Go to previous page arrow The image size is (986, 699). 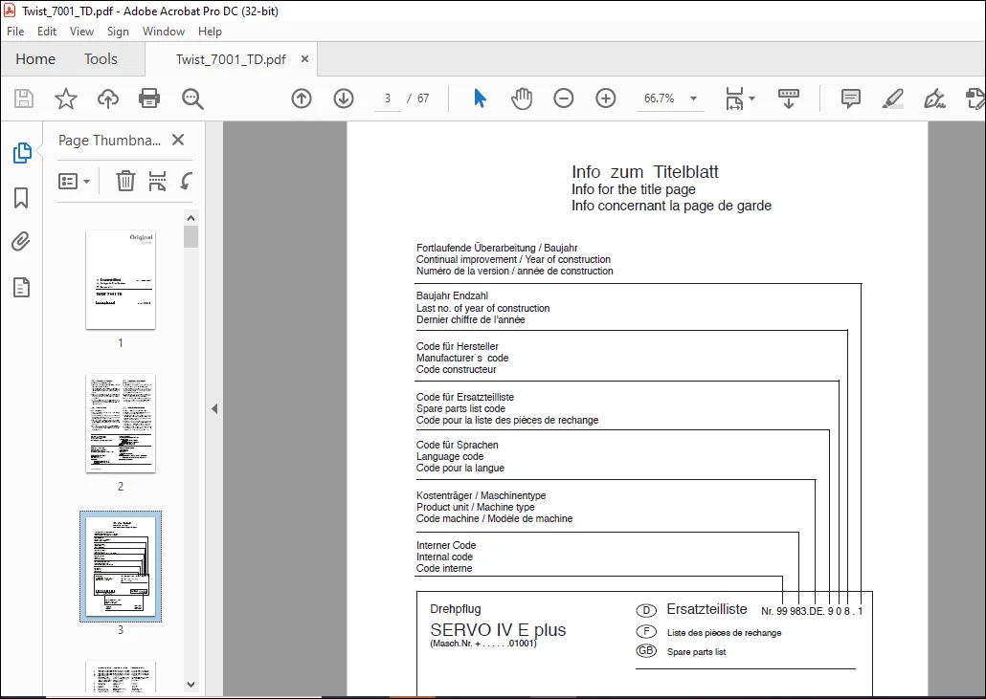(302, 98)
